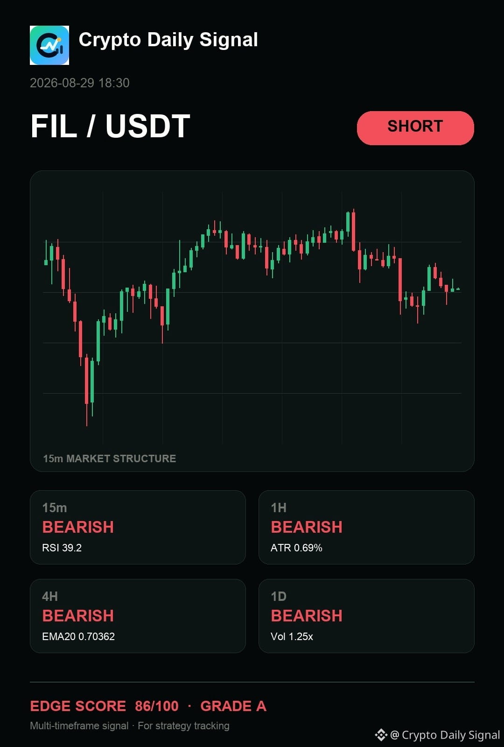The height and width of the screenshot is (747, 504).
Task: Select the FIL / USDT pair heading
Action: 110,126
